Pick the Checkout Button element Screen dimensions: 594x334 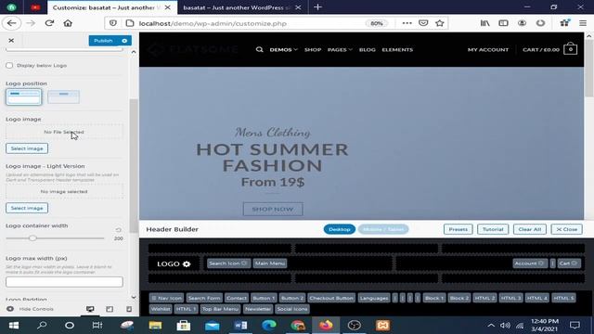pos(331,298)
